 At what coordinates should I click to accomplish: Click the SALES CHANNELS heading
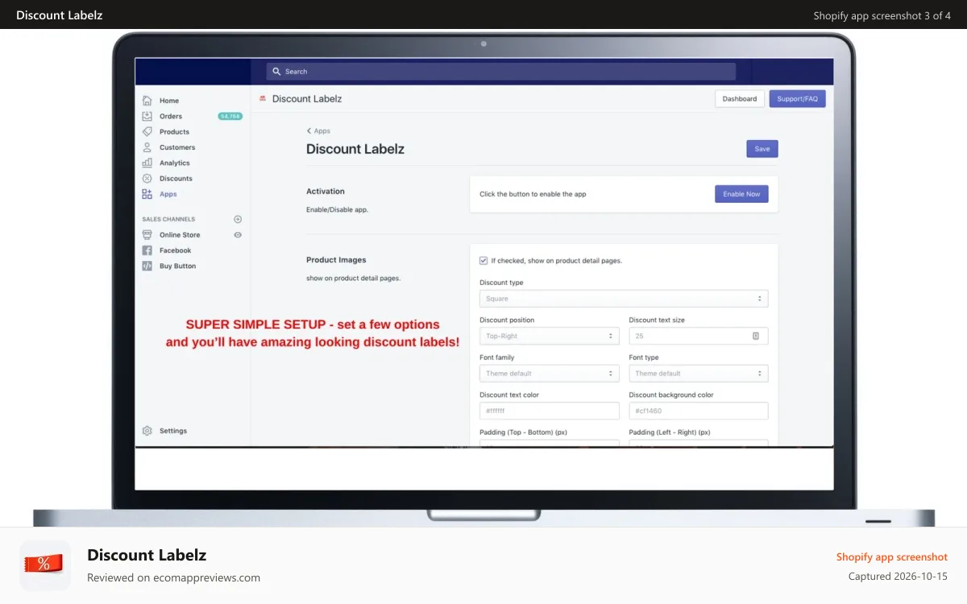point(168,219)
